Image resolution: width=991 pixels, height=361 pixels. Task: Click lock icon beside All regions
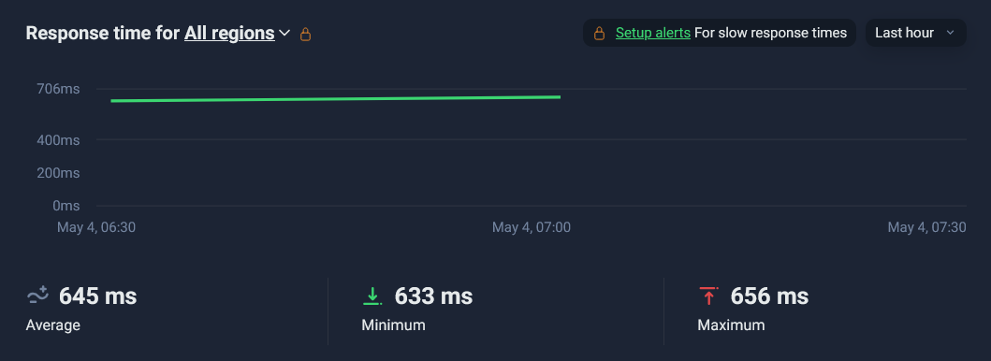305,34
